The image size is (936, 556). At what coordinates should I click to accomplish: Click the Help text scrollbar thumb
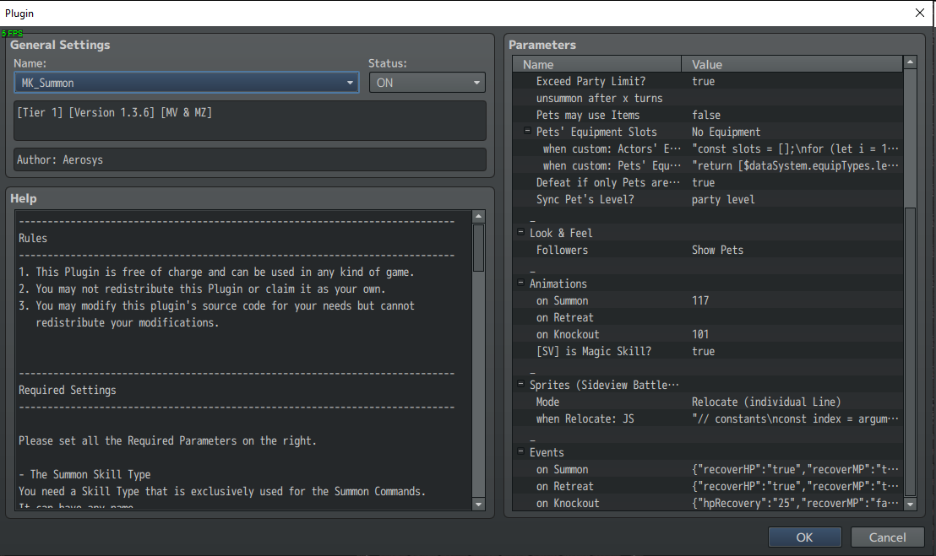478,248
